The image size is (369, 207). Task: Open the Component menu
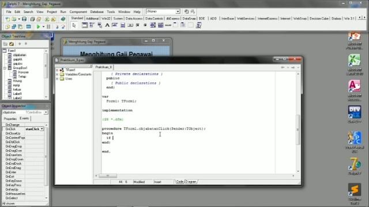pyautogui.click(x=78, y=11)
